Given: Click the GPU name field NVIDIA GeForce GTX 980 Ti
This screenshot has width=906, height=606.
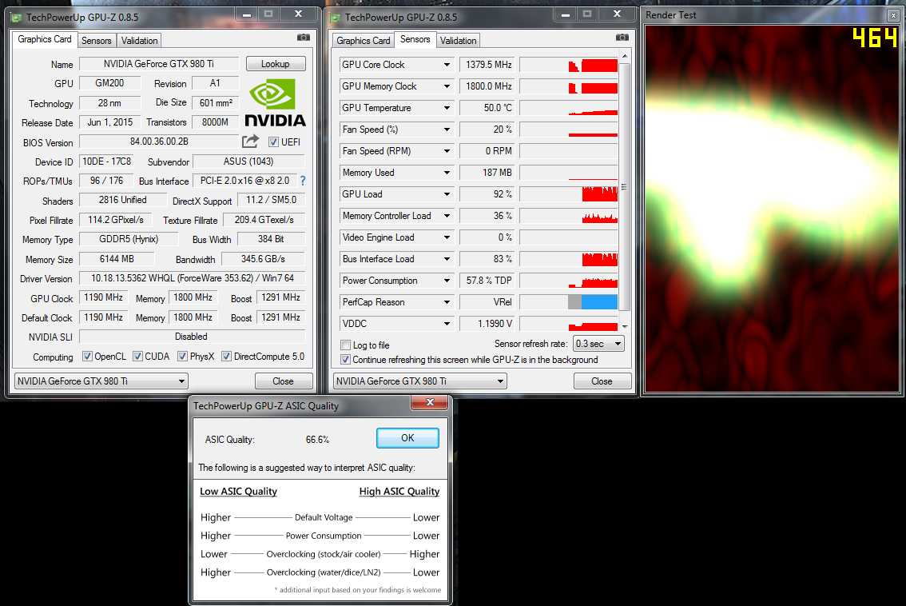Looking at the screenshot, I should click(159, 64).
